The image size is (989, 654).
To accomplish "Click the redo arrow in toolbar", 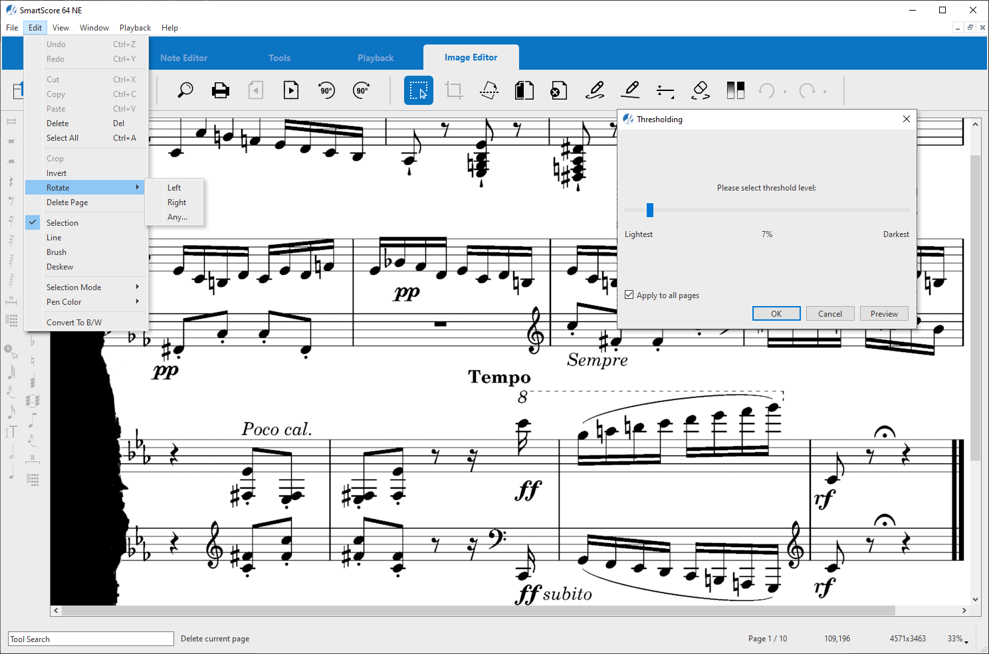I will coord(807,90).
